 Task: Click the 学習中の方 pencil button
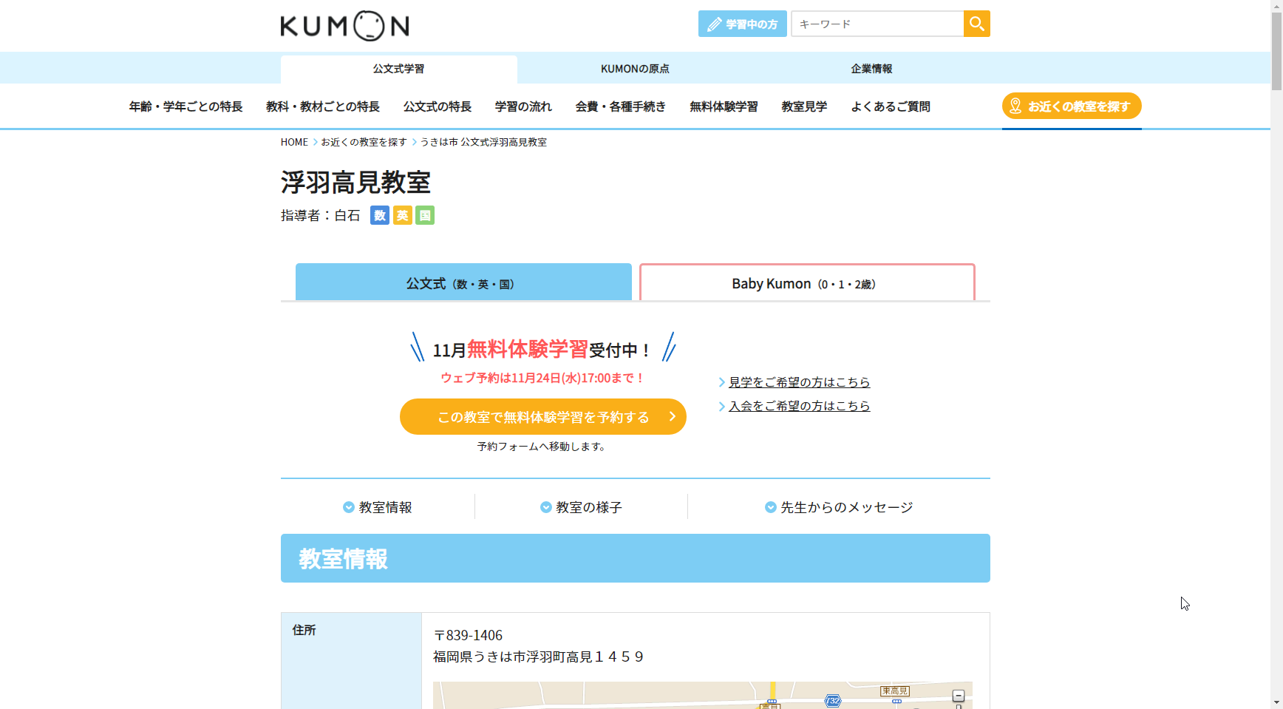tap(742, 24)
